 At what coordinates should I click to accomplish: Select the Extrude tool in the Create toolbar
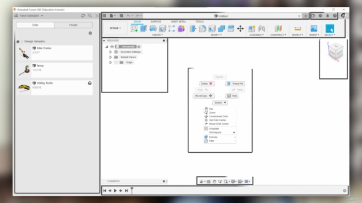pyautogui.click(x=144, y=29)
